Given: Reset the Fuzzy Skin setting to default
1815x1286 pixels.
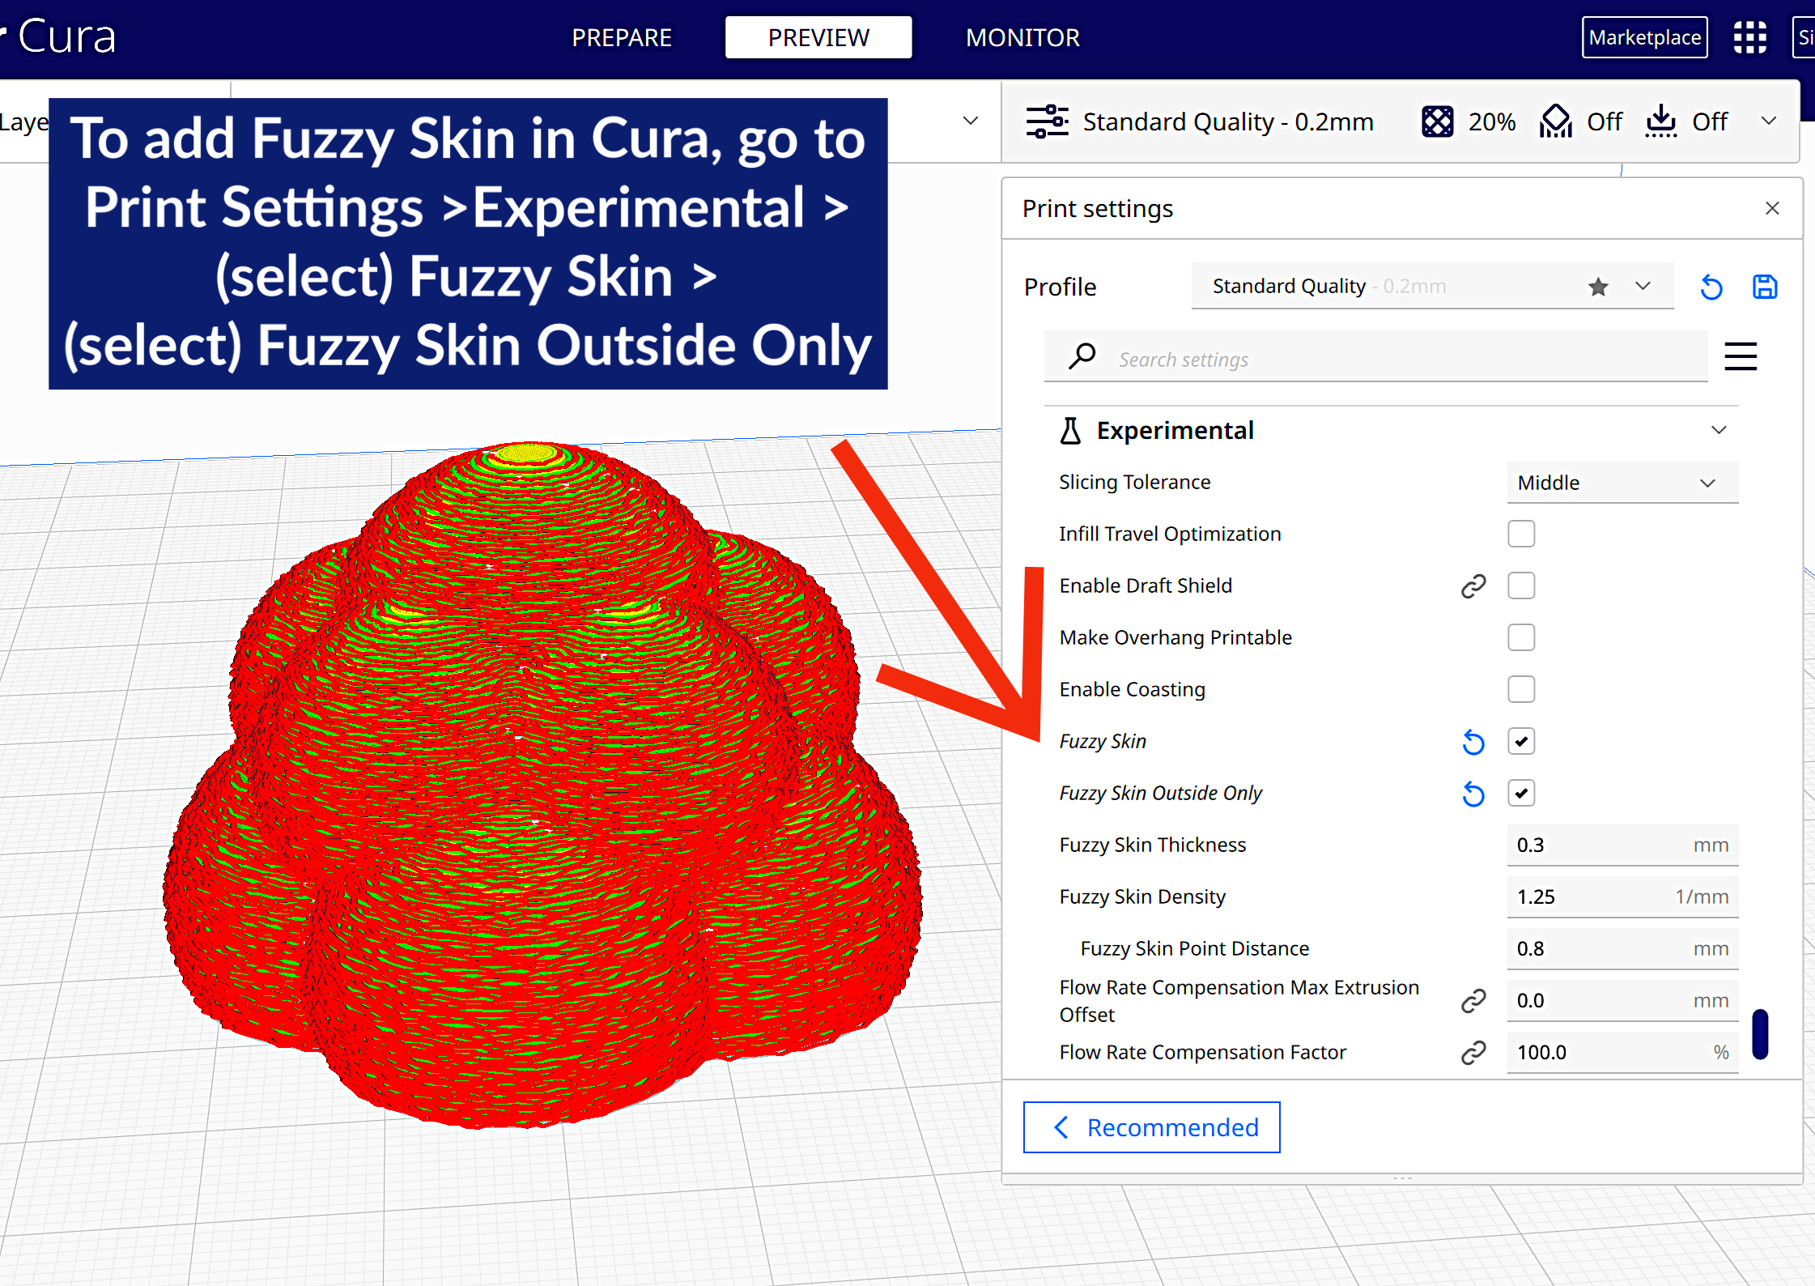Looking at the screenshot, I should [1473, 742].
